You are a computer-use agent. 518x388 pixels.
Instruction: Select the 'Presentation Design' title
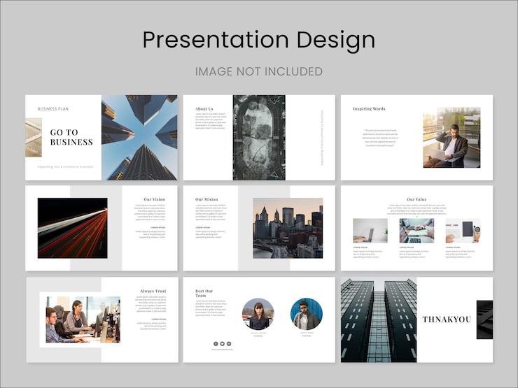259,41
